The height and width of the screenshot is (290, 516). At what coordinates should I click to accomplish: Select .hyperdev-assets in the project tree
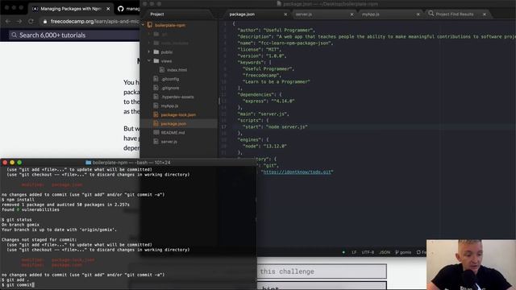(x=177, y=97)
